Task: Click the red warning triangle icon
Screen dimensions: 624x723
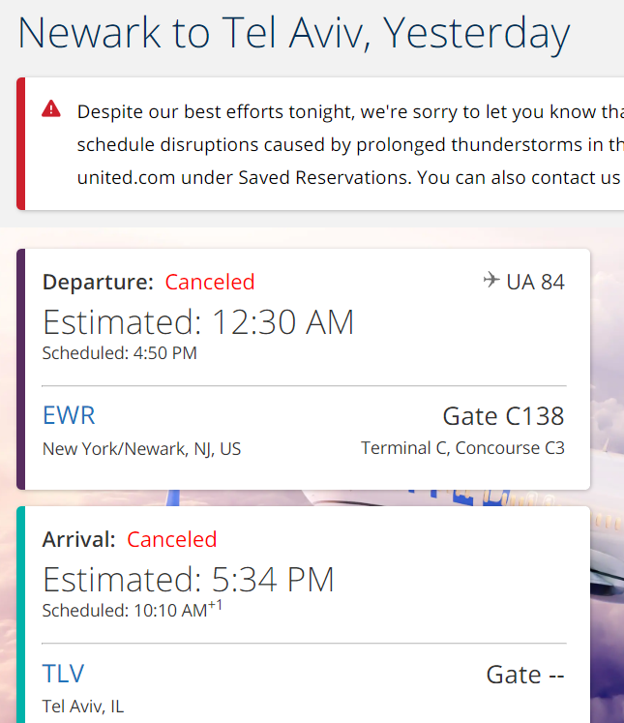Action: coord(50,109)
